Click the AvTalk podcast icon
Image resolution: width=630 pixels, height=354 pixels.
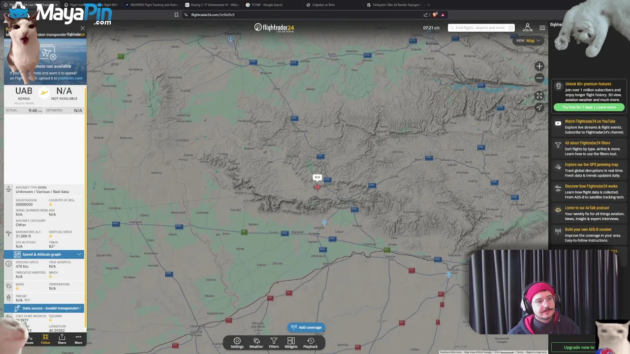point(558,210)
